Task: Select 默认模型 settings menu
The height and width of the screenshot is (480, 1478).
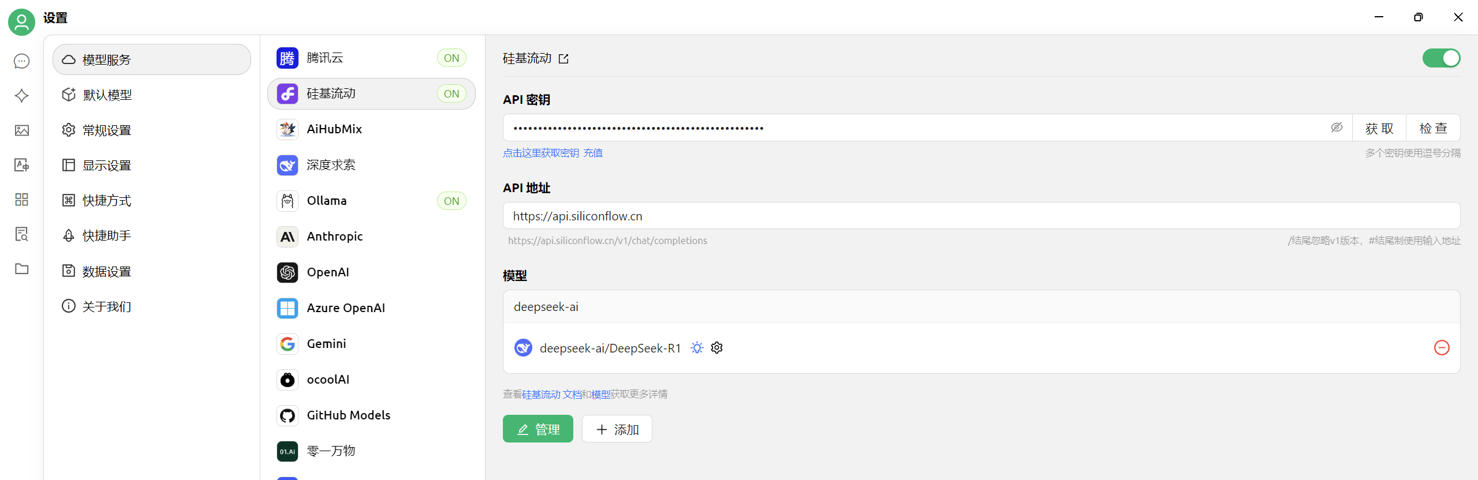Action: coord(152,95)
